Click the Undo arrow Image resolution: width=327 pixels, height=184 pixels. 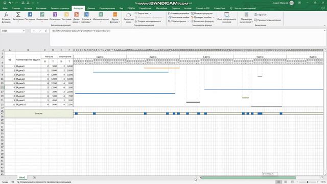10,3
